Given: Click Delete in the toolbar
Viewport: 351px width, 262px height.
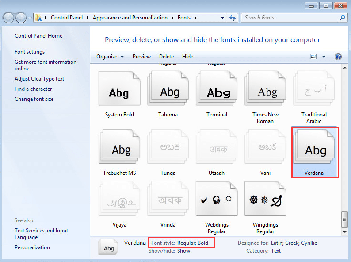Looking at the screenshot, I should [166, 57].
